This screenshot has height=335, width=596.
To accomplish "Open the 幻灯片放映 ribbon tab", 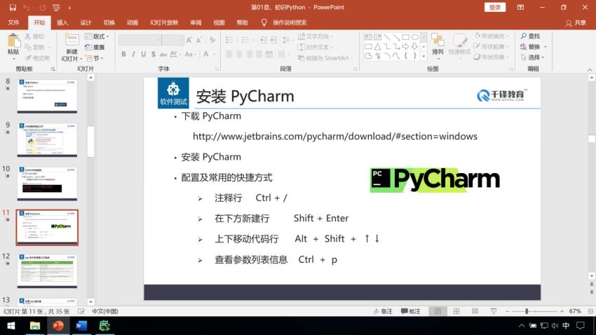I will tap(164, 22).
